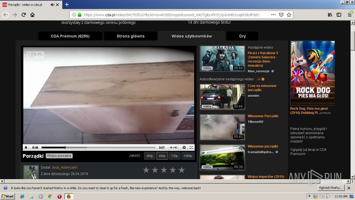Go forward in browser history
The width and height of the screenshot is (355, 200).
[x=15, y=15]
